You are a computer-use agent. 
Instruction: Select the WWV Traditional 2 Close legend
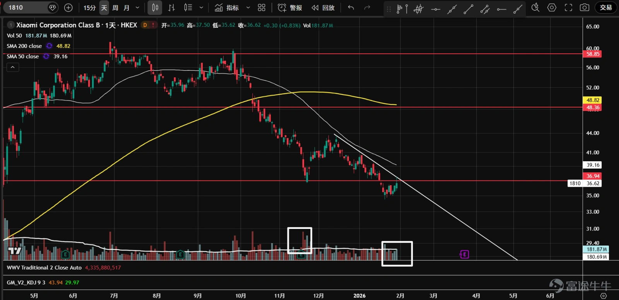pyautogui.click(x=44, y=268)
